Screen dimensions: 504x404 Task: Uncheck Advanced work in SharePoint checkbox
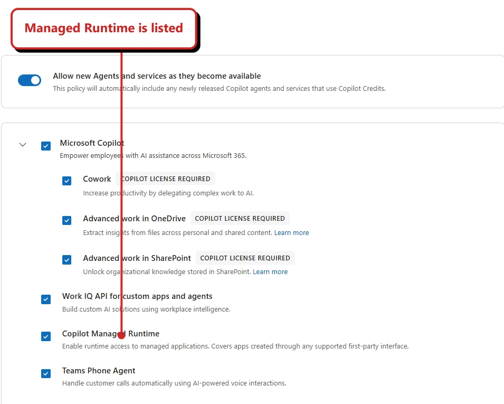coord(67,260)
